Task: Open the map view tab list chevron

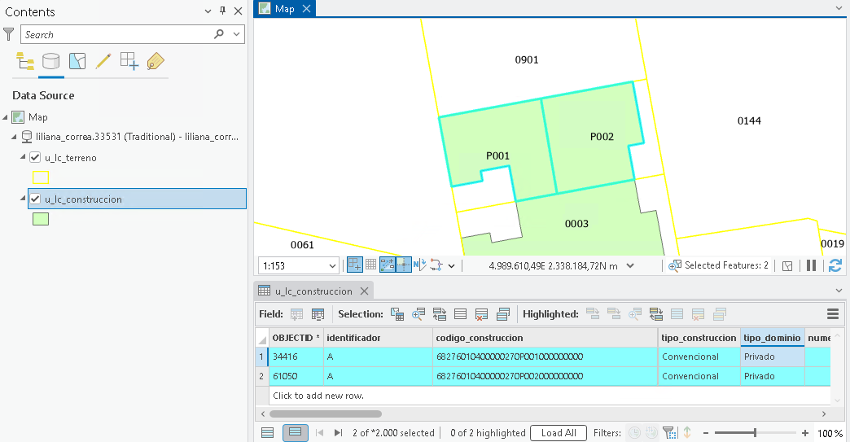Action: tap(839, 8)
